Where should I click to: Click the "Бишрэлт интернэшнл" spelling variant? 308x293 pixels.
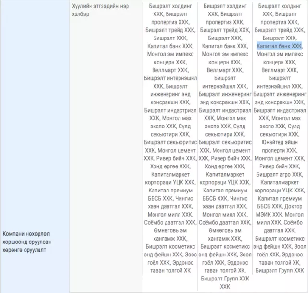[x=170, y=78]
